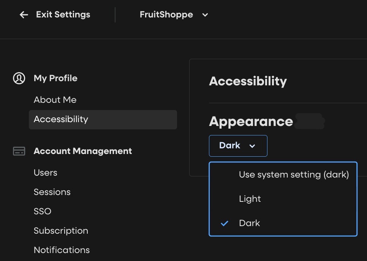Expand the FruitShoppe workspace chevron

pyautogui.click(x=205, y=15)
